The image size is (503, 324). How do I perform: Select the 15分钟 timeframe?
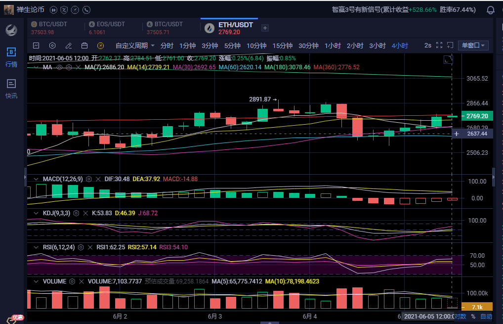click(x=283, y=46)
